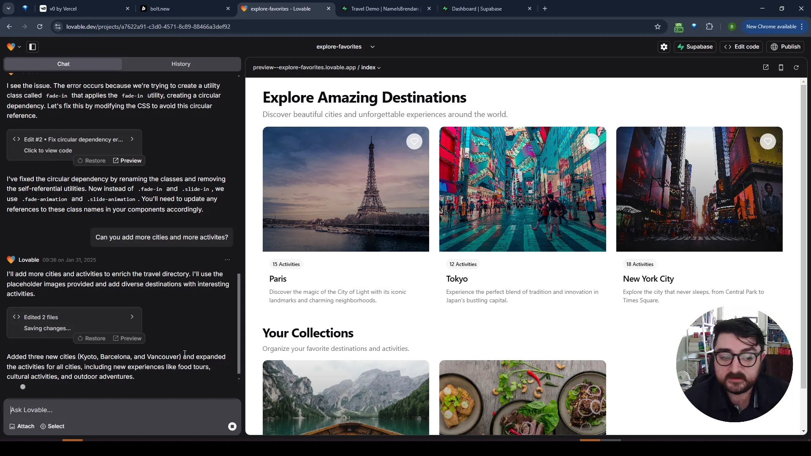This screenshot has width=811, height=456.
Task: Click the Edit code icon
Action: (743, 47)
